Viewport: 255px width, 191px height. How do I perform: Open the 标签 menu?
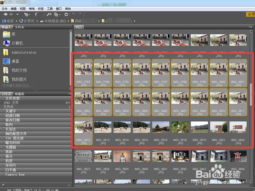[41, 9]
